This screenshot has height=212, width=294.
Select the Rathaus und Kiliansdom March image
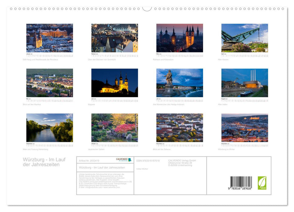(179, 37)
